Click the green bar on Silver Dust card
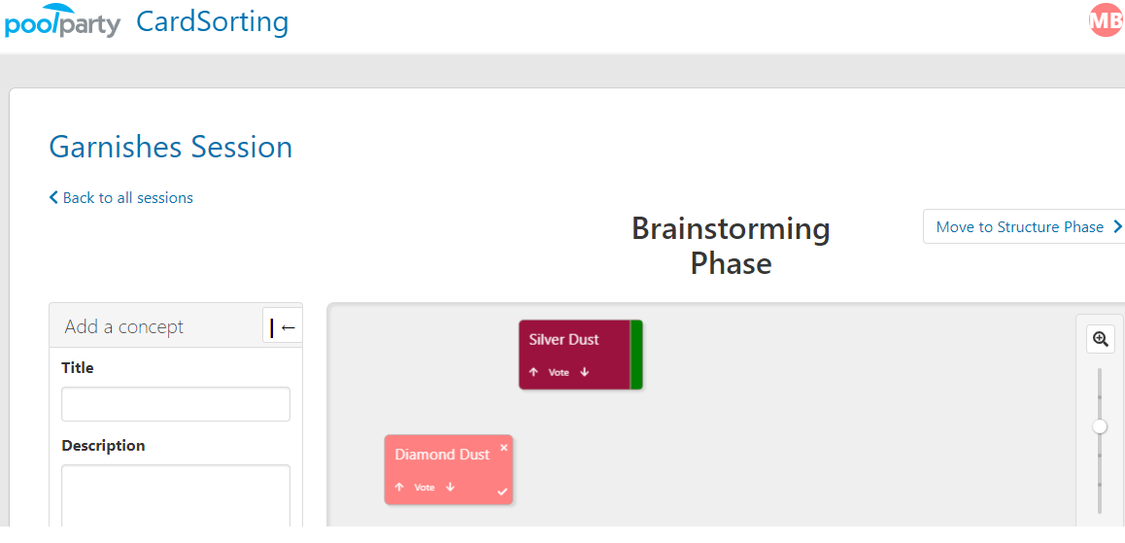Image resolution: width=1125 pixels, height=543 pixels. [x=635, y=356]
